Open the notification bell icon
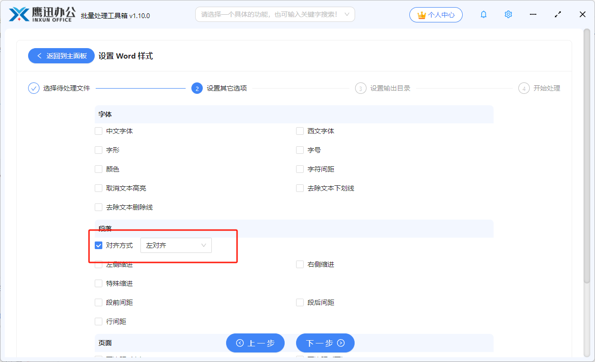The width and height of the screenshot is (595, 362). [484, 15]
